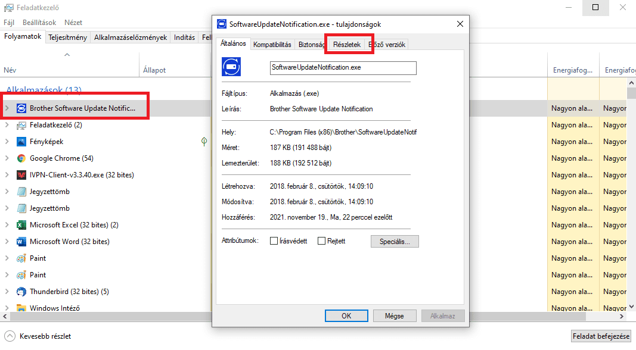636x350 pixels.
Task: Check the Rejtett attribute checkbox
Action: (322, 241)
